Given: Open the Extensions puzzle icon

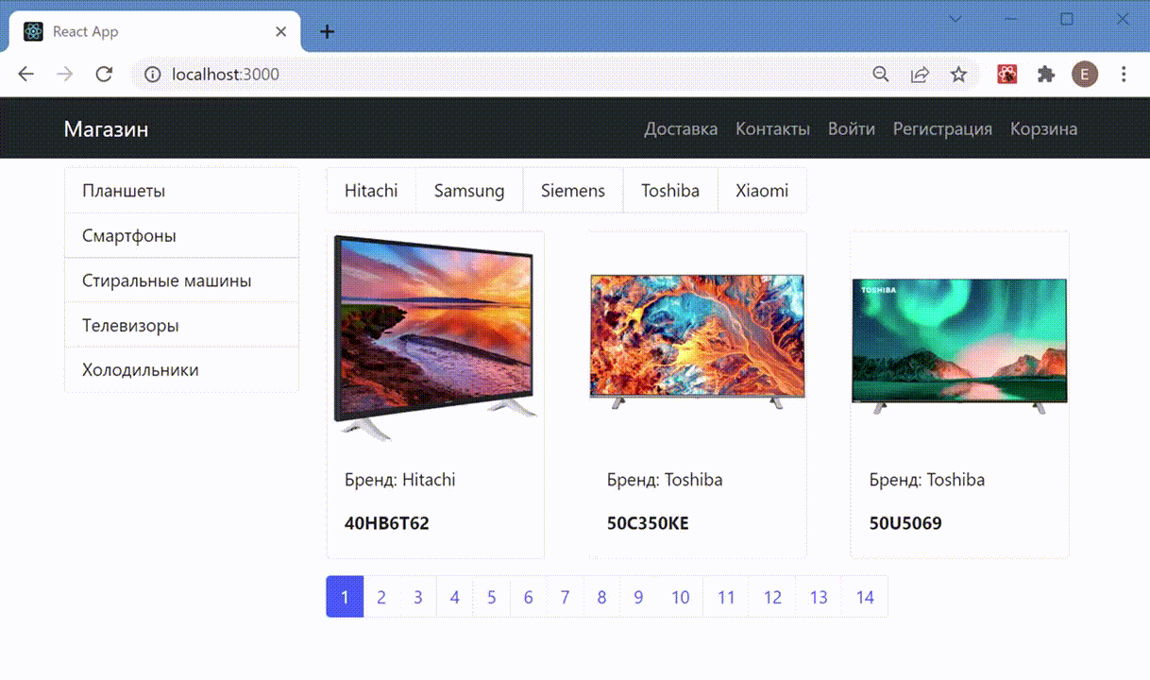Looking at the screenshot, I should pyautogui.click(x=1045, y=75).
